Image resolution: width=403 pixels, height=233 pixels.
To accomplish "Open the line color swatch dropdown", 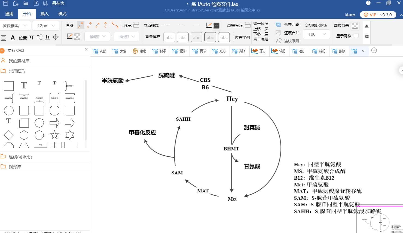I will click(217, 25).
